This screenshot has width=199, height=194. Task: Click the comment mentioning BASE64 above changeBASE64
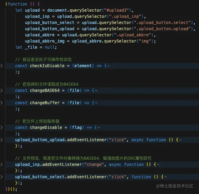tap(47, 84)
